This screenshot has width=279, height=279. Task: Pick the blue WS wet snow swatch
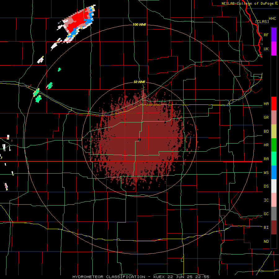click(274, 172)
